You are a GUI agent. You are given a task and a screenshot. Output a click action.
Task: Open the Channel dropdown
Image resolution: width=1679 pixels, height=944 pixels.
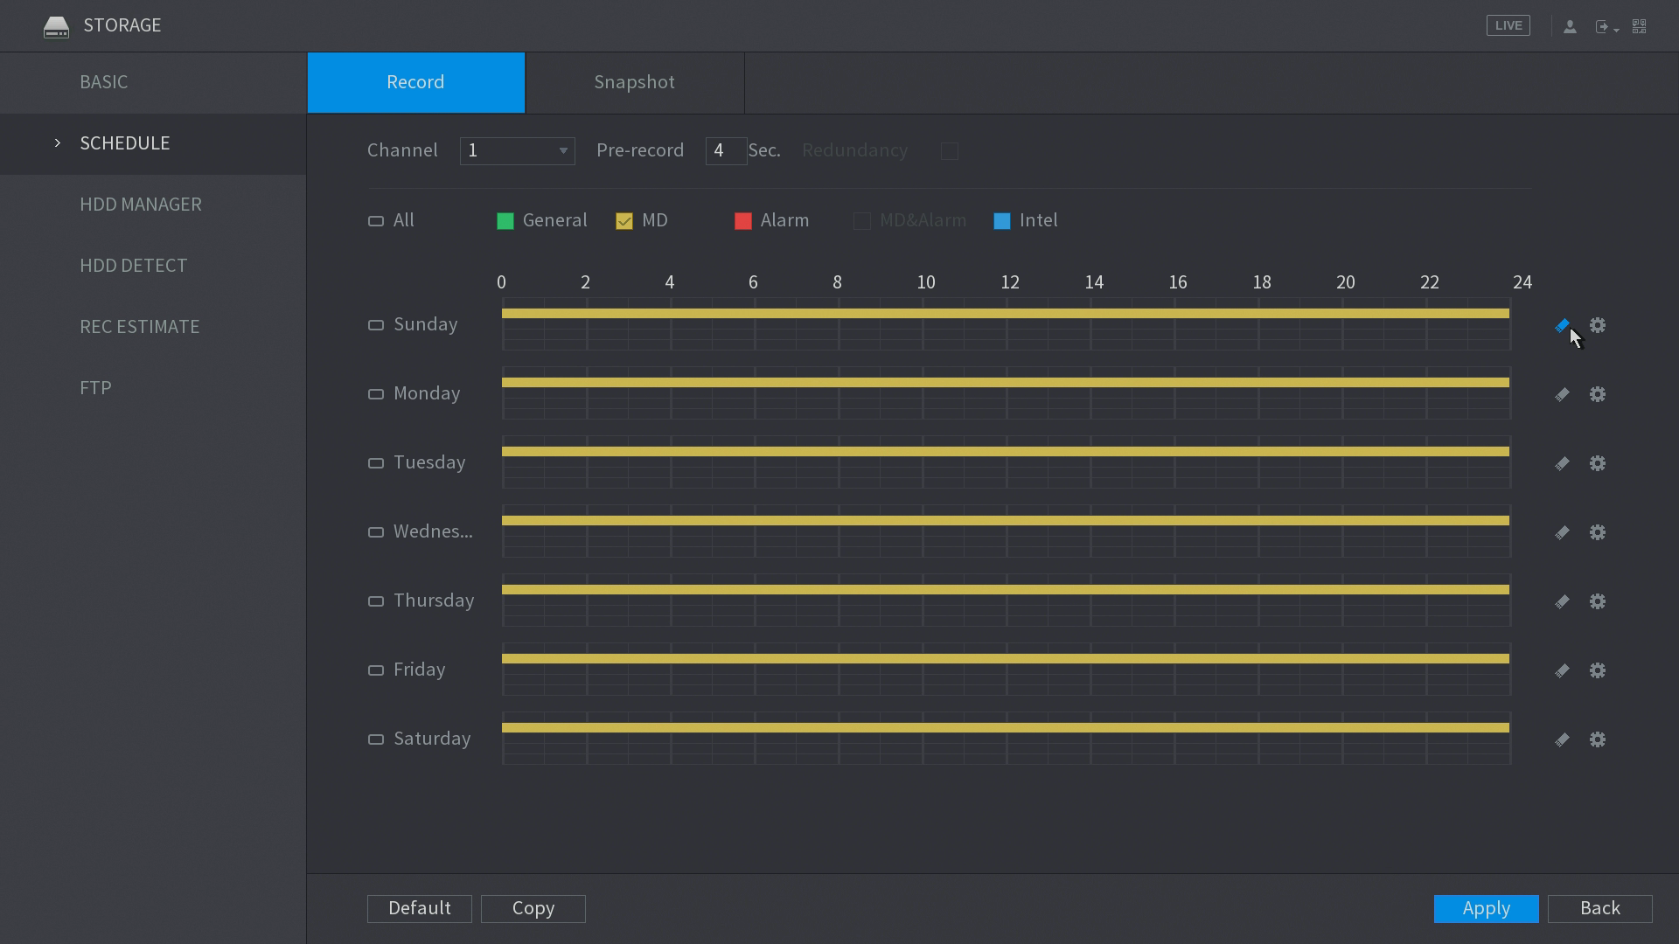[518, 151]
